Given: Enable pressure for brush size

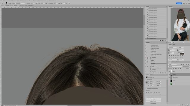Looking at the screenshot, I should click(x=67, y=3).
